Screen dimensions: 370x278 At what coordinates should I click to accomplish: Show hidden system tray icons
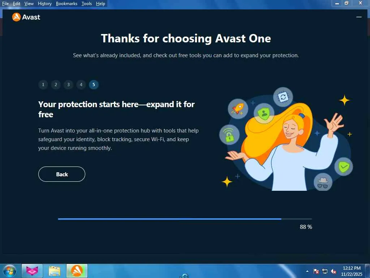(307, 271)
